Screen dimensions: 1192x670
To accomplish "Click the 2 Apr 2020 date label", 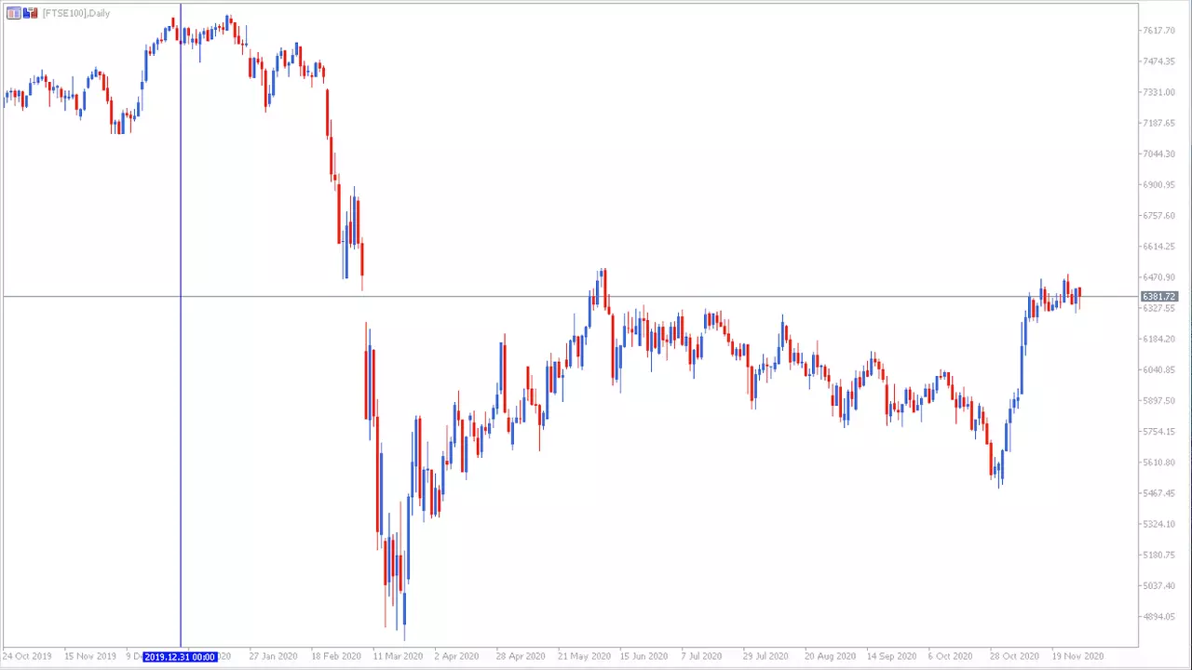I will [x=456, y=656].
